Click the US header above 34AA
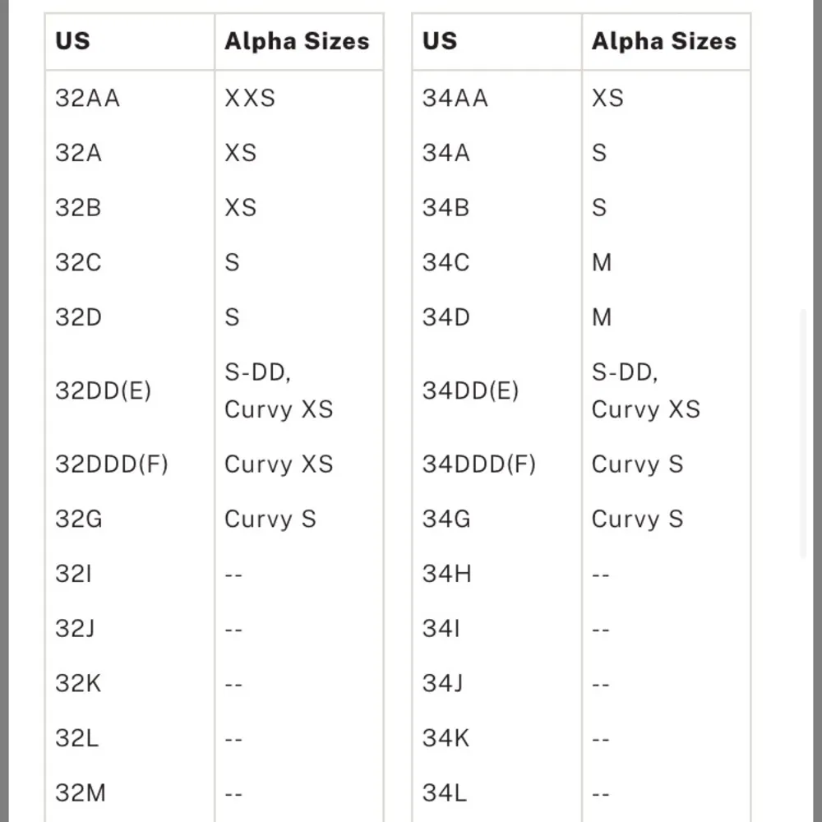The width and height of the screenshot is (822, 822). 440,41
